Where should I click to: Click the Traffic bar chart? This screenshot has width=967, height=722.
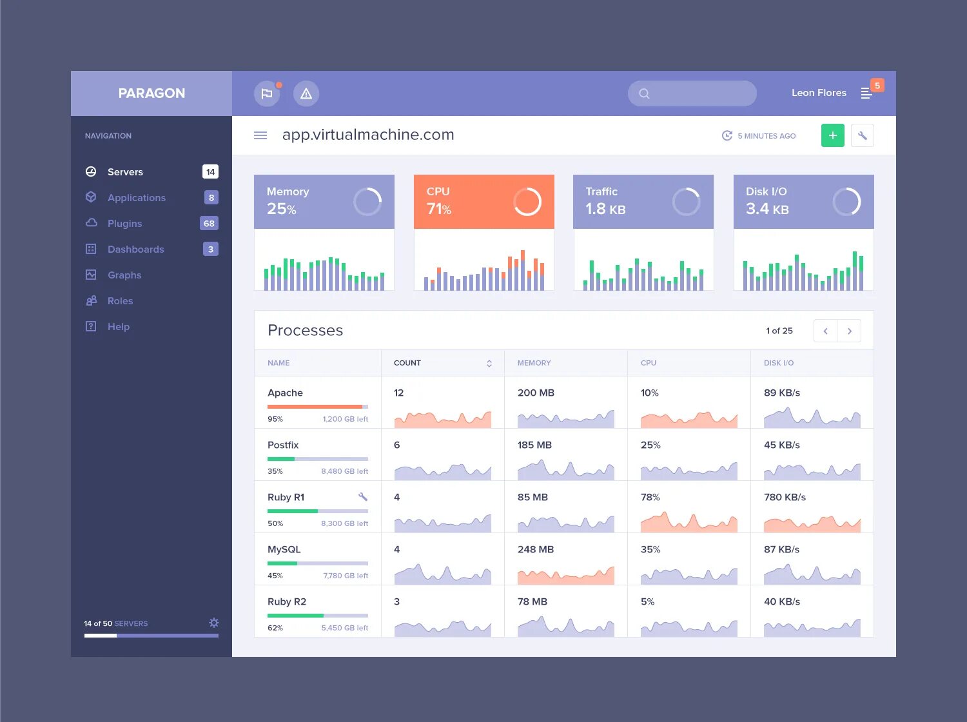[x=643, y=275]
